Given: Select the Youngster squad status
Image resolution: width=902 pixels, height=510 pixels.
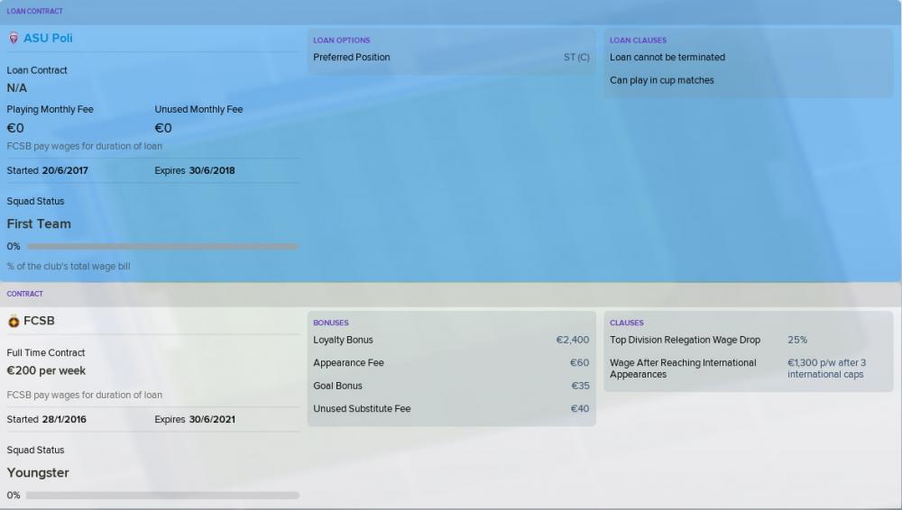Looking at the screenshot, I should point(37,473).
